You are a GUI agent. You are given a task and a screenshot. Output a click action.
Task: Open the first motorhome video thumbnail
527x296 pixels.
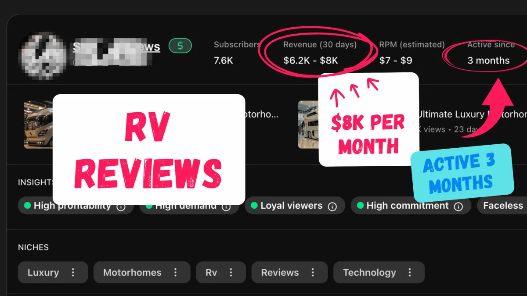pyautogui.click(x=38, y=125)
